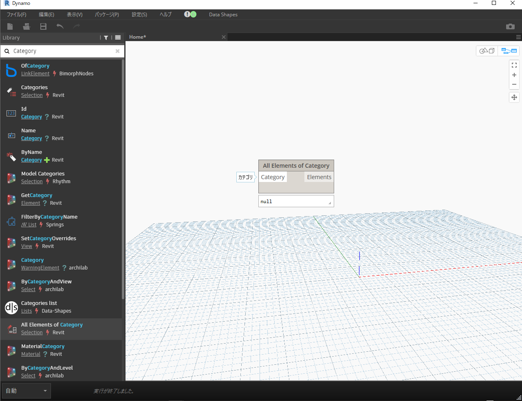
Task: Click the Library filter funnel icon
Action: (x=106, y=37)
